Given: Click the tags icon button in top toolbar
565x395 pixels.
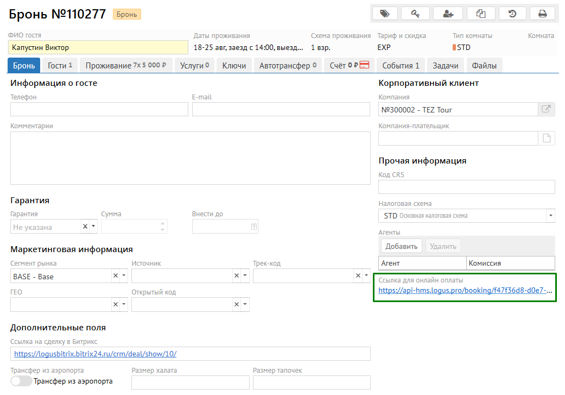Looking at the screenshot, I should [385, 14].
